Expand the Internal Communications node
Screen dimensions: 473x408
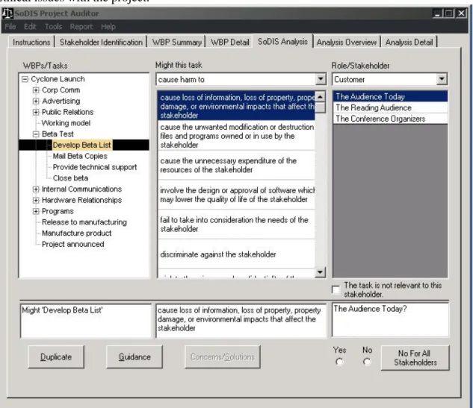36,189
